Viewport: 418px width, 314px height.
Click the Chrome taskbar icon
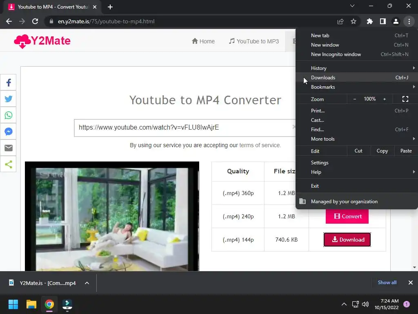pos(49,304)
